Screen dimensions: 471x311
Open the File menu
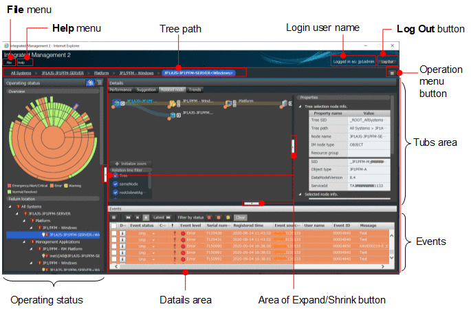[9, 63]
